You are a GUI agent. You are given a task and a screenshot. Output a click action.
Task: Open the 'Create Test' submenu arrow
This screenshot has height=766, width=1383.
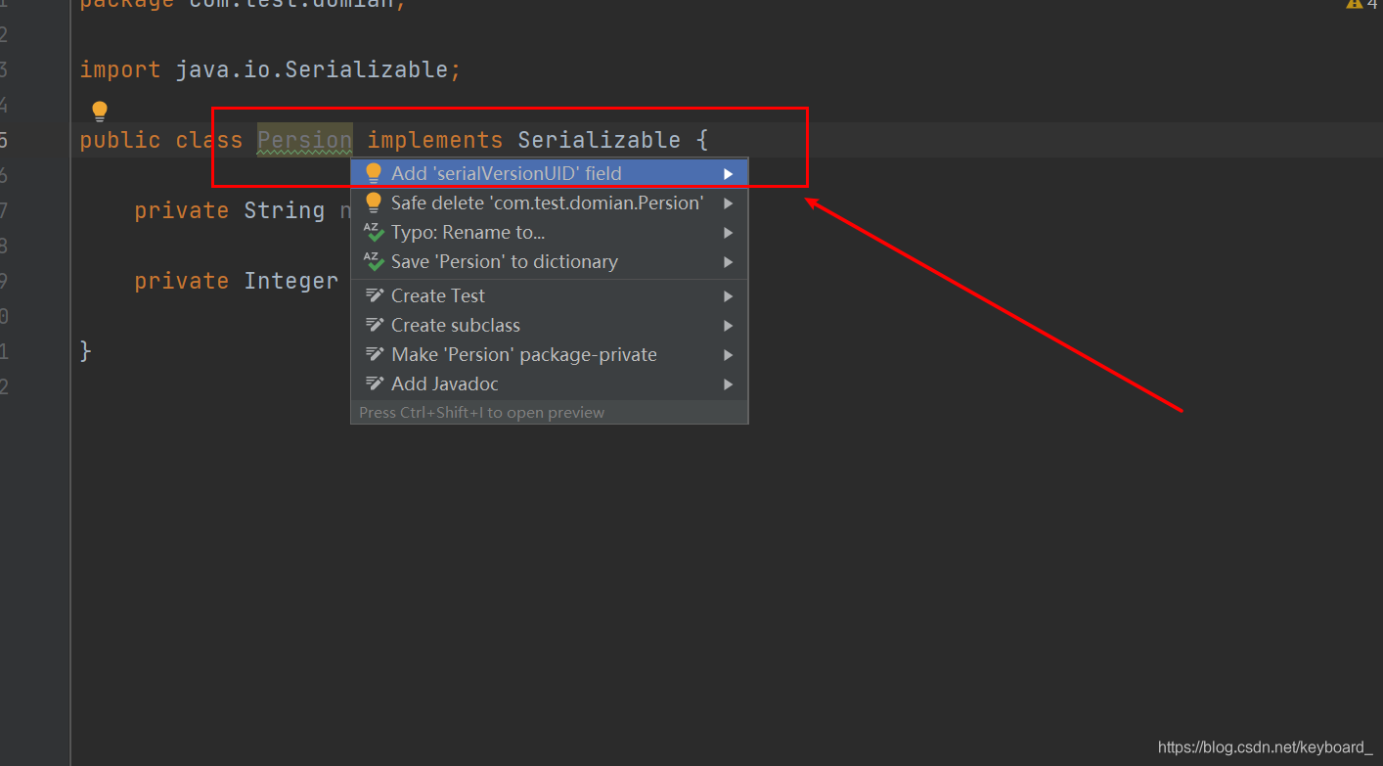click(x=729, y=295)
